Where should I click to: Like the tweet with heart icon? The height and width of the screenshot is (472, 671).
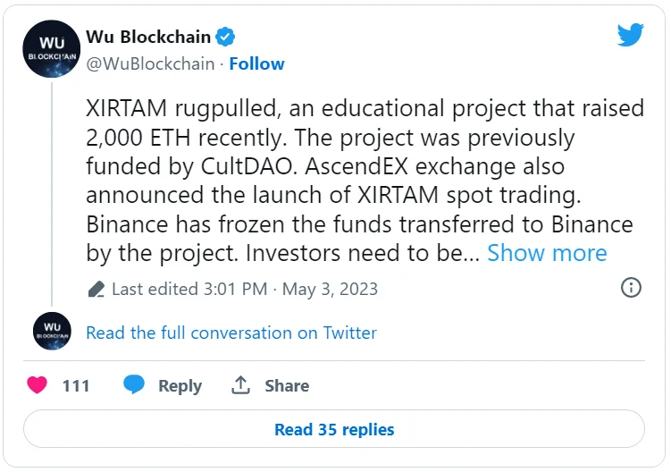pyautogui.click(x=37, y=385)
